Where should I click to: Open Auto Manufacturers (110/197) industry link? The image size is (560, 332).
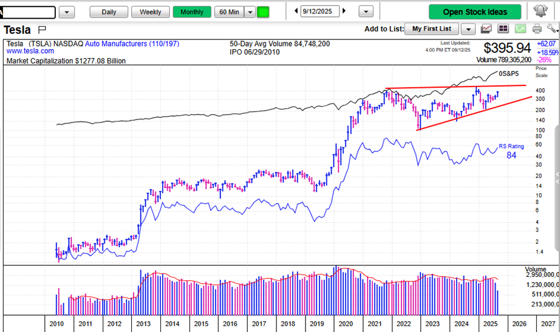[132, 44]
